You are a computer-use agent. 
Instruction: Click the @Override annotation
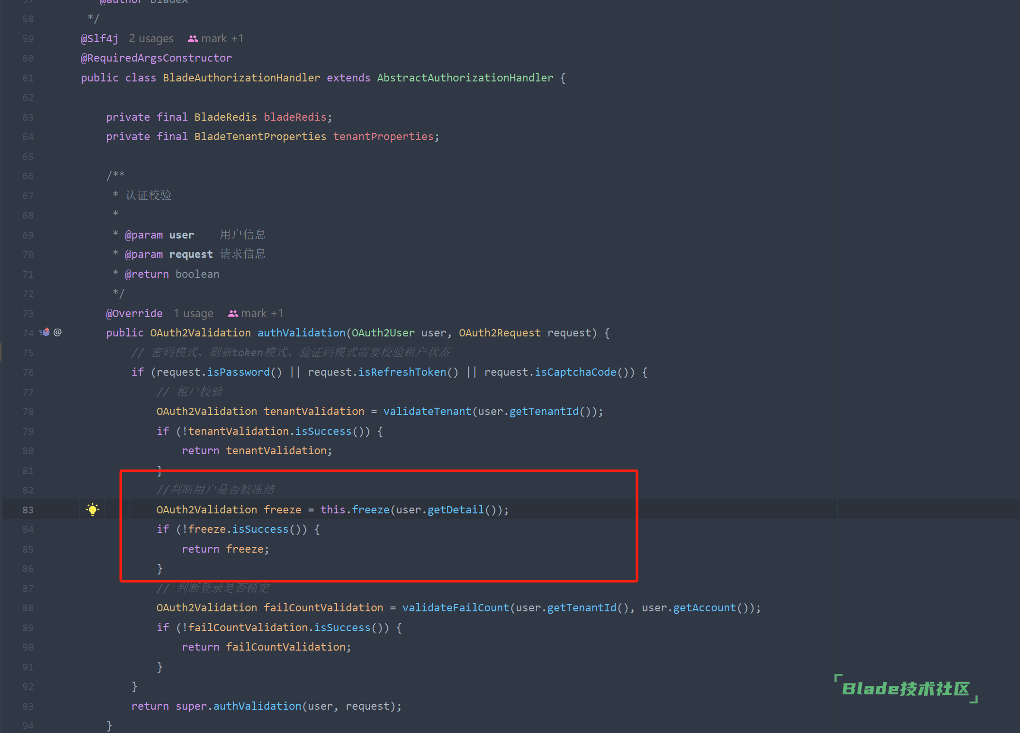[134, 313]
